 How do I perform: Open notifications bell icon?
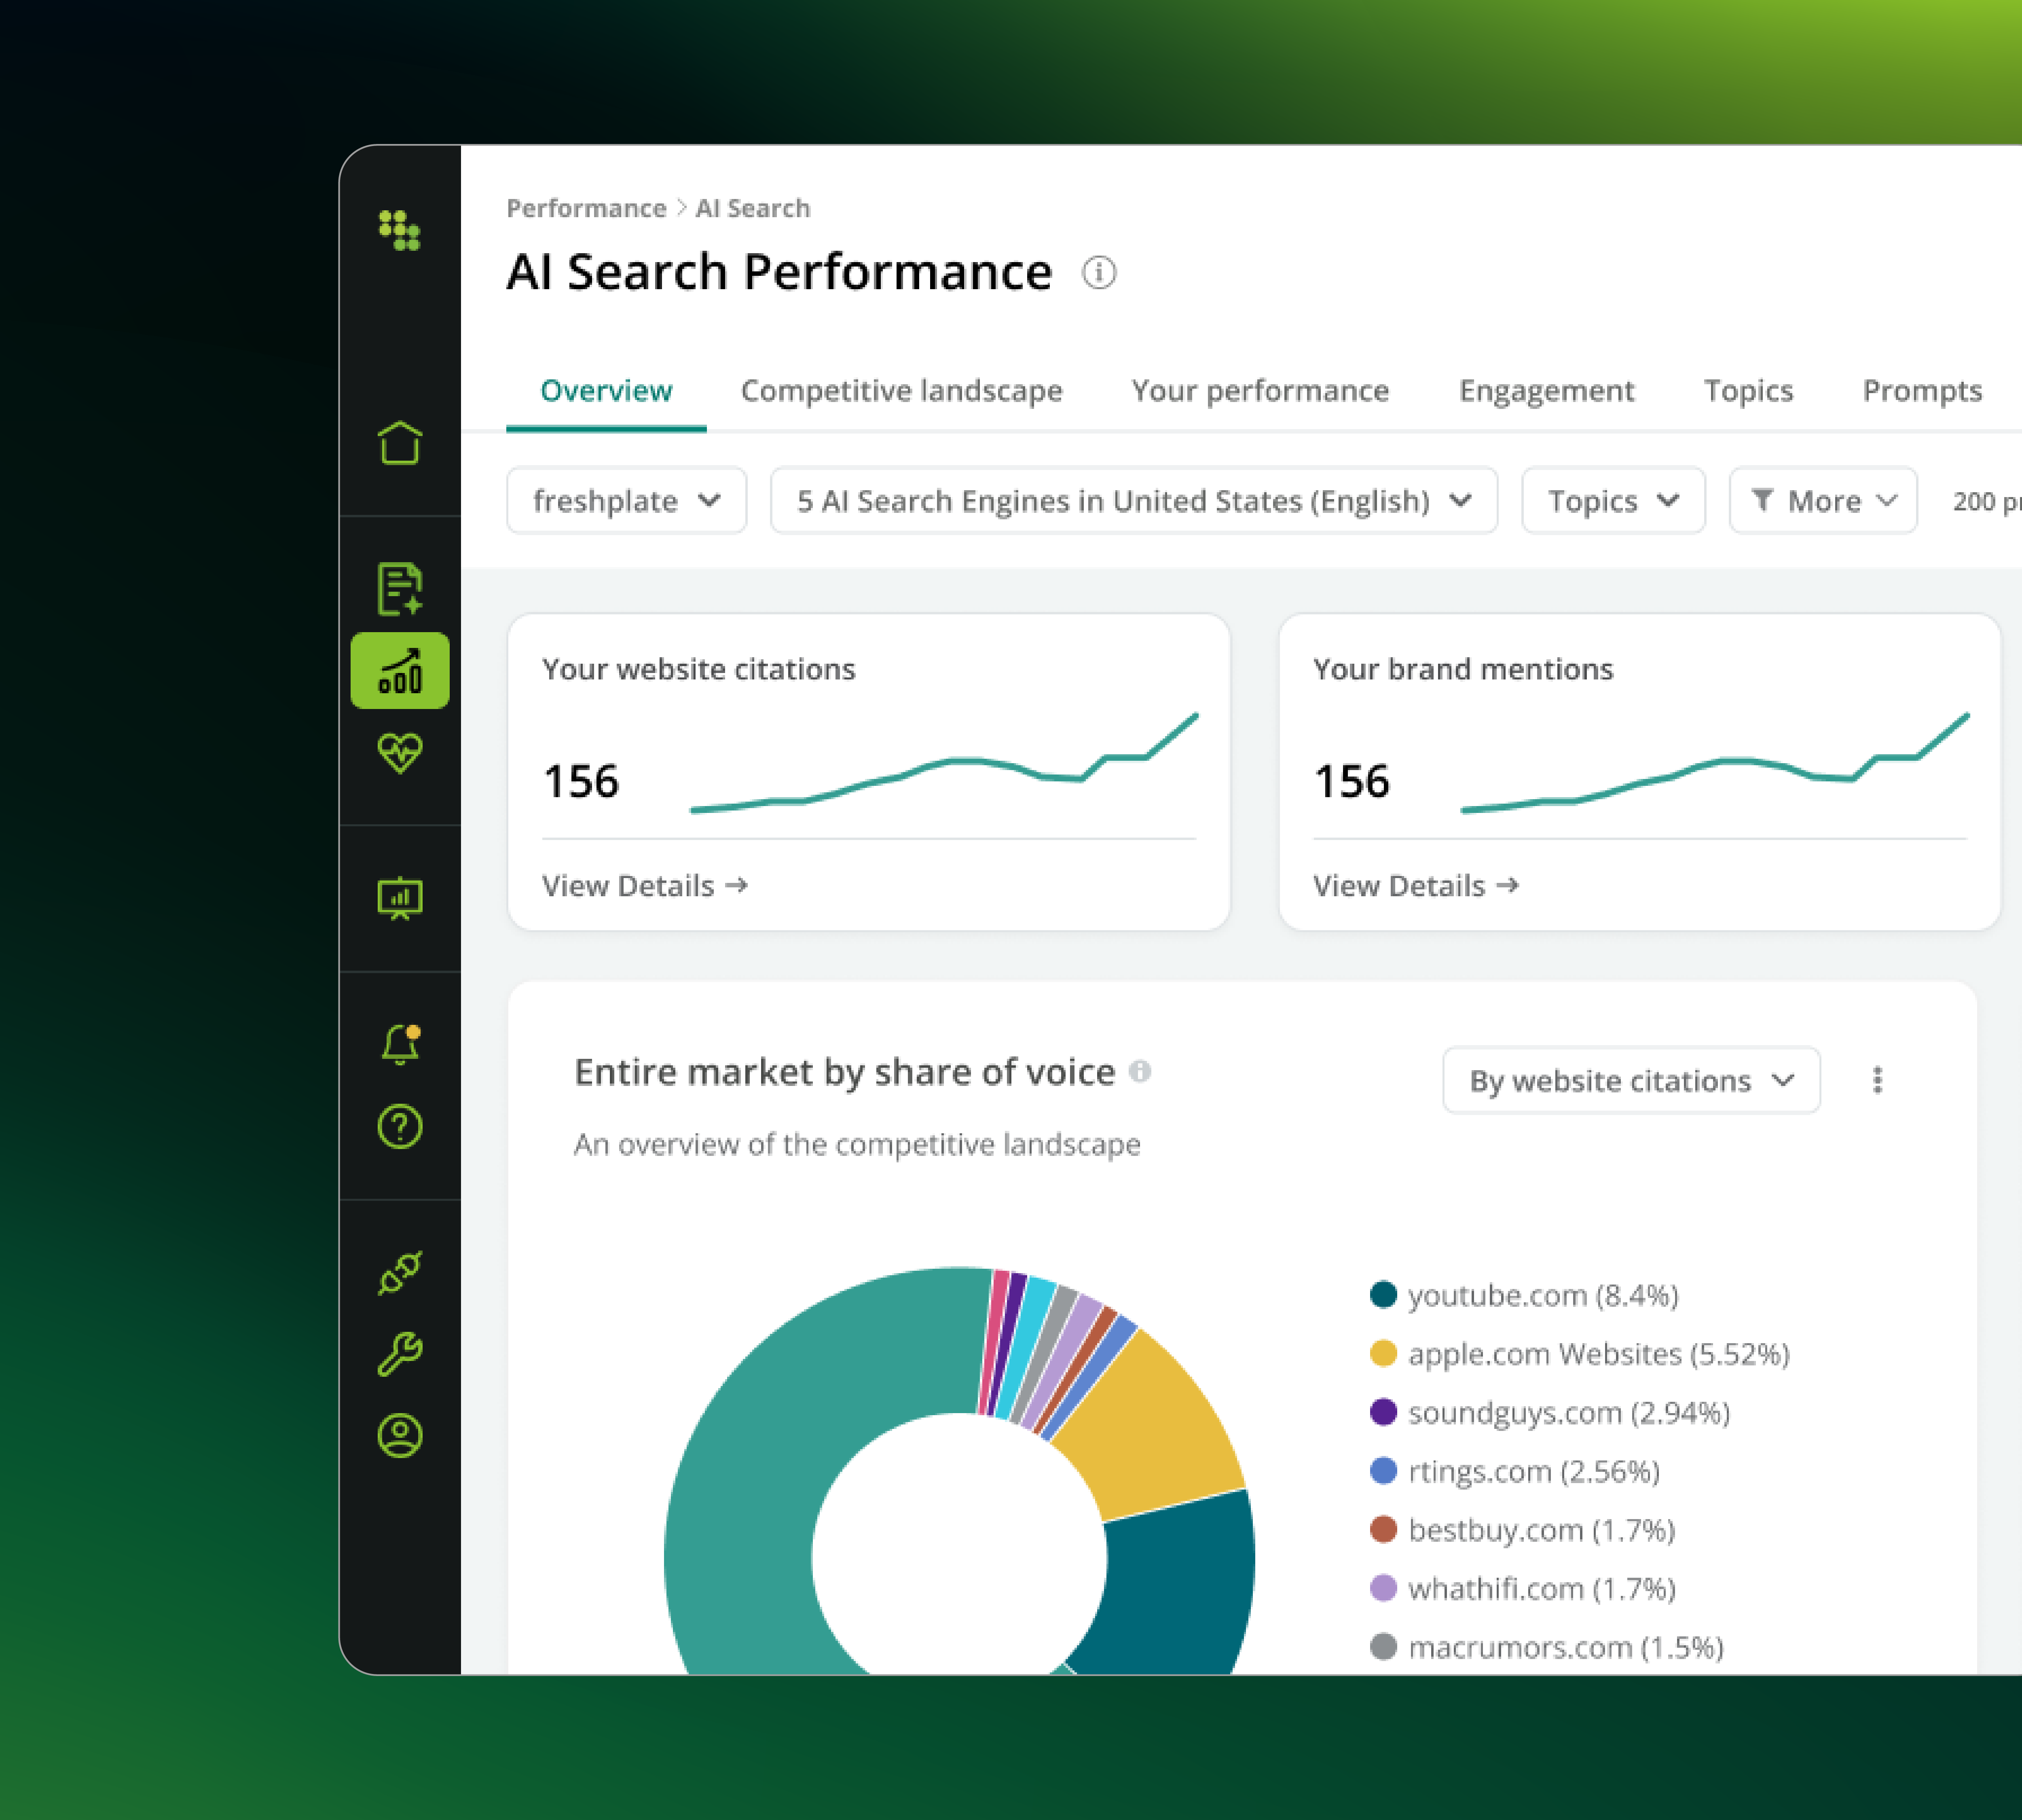[x=400, y=1044]
